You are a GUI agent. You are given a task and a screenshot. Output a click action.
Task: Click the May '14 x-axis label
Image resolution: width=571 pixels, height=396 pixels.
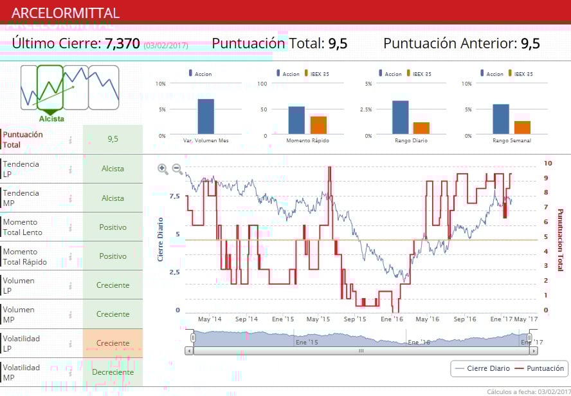pos(210,319)
